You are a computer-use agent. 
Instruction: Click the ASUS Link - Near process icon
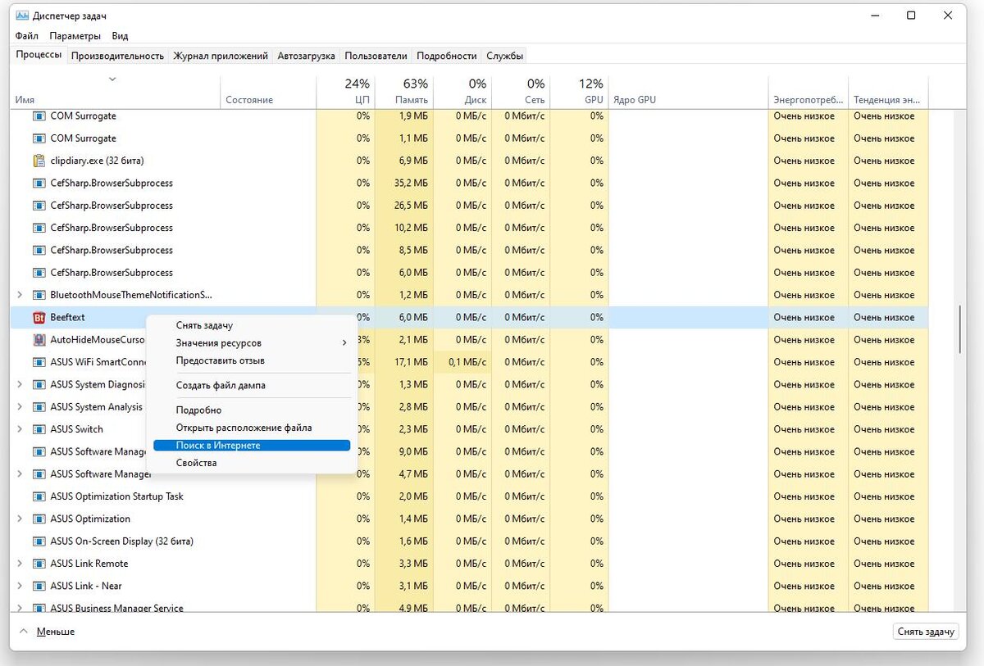(x=39, y=586)
